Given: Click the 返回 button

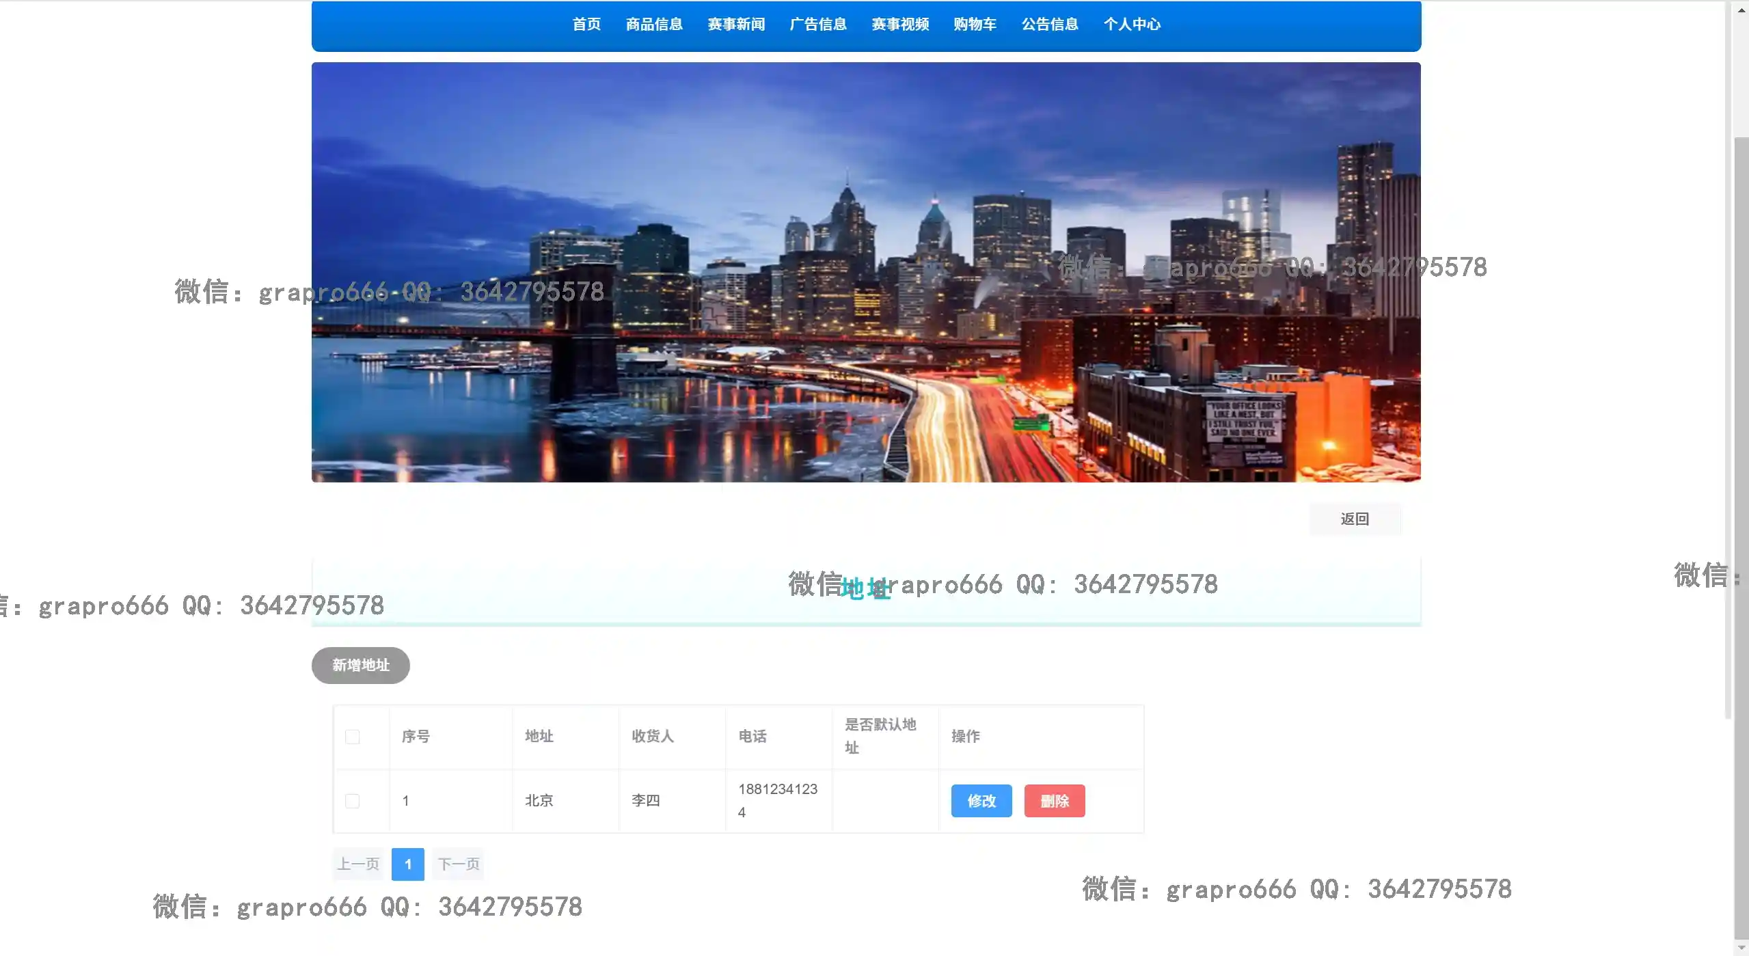Looking at the screenshot, I should pyautogui.click(x=1355, y=519).
